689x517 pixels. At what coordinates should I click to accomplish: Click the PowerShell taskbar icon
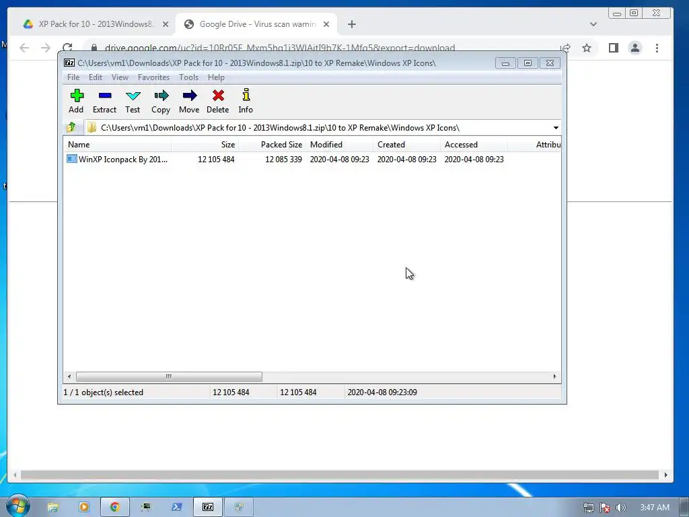tap(177, 508)
